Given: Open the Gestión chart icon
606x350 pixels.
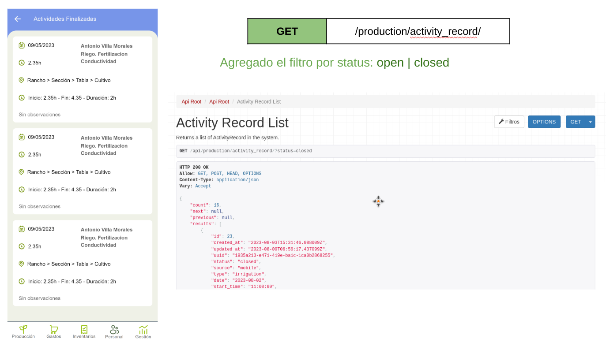Looking at the screenshot, I should point(143,329).
